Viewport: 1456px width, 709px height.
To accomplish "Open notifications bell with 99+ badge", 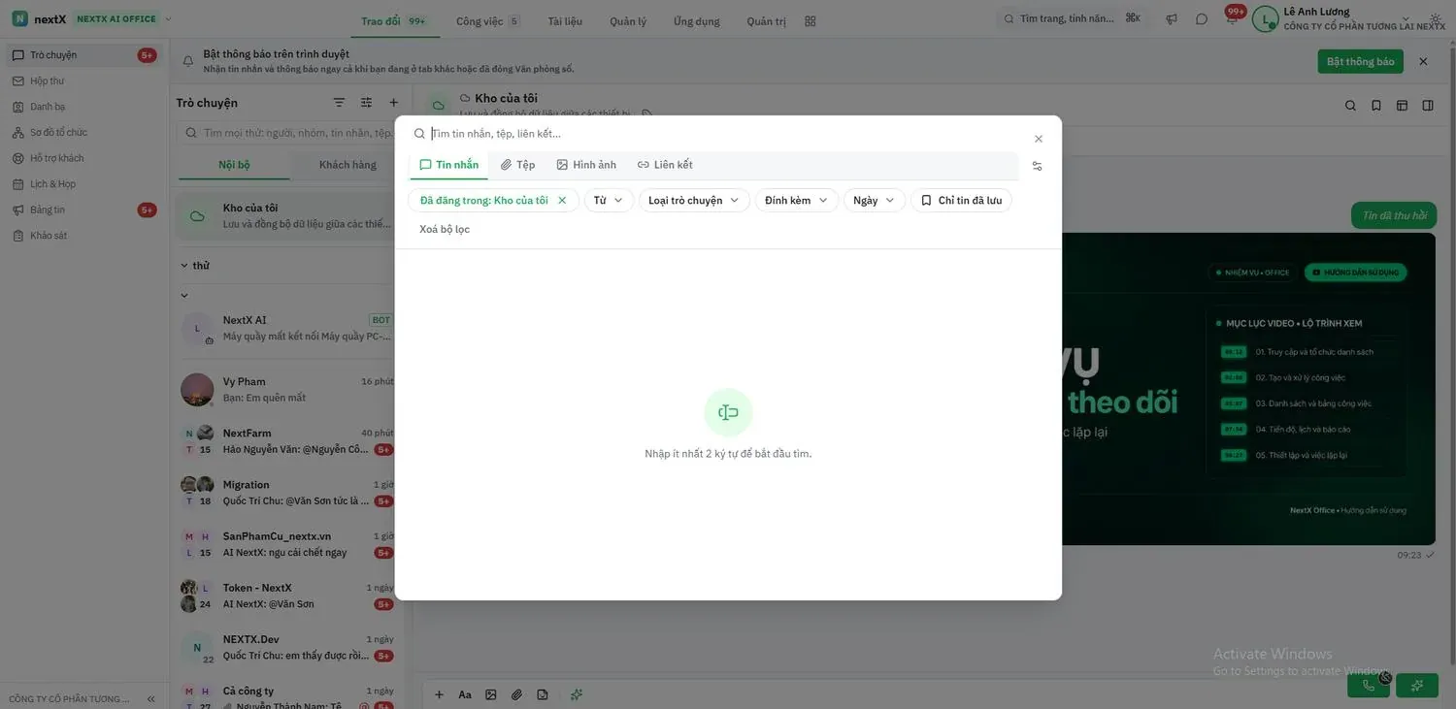I will coord(1232,17).
